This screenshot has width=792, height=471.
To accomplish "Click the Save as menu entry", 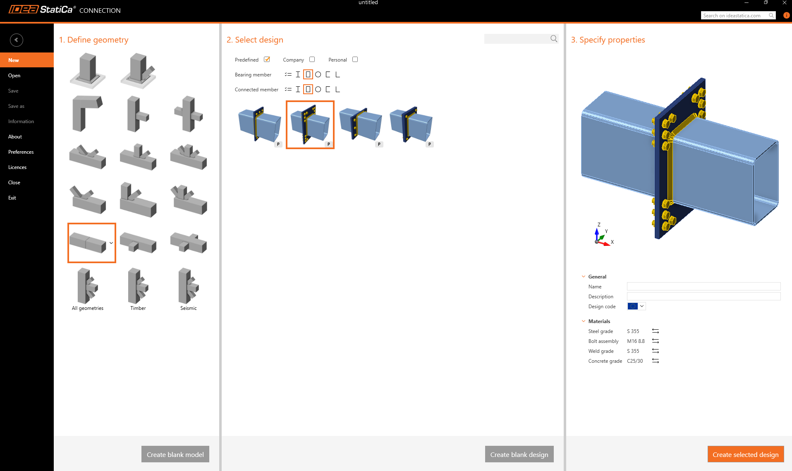I will tap(27, 106).
